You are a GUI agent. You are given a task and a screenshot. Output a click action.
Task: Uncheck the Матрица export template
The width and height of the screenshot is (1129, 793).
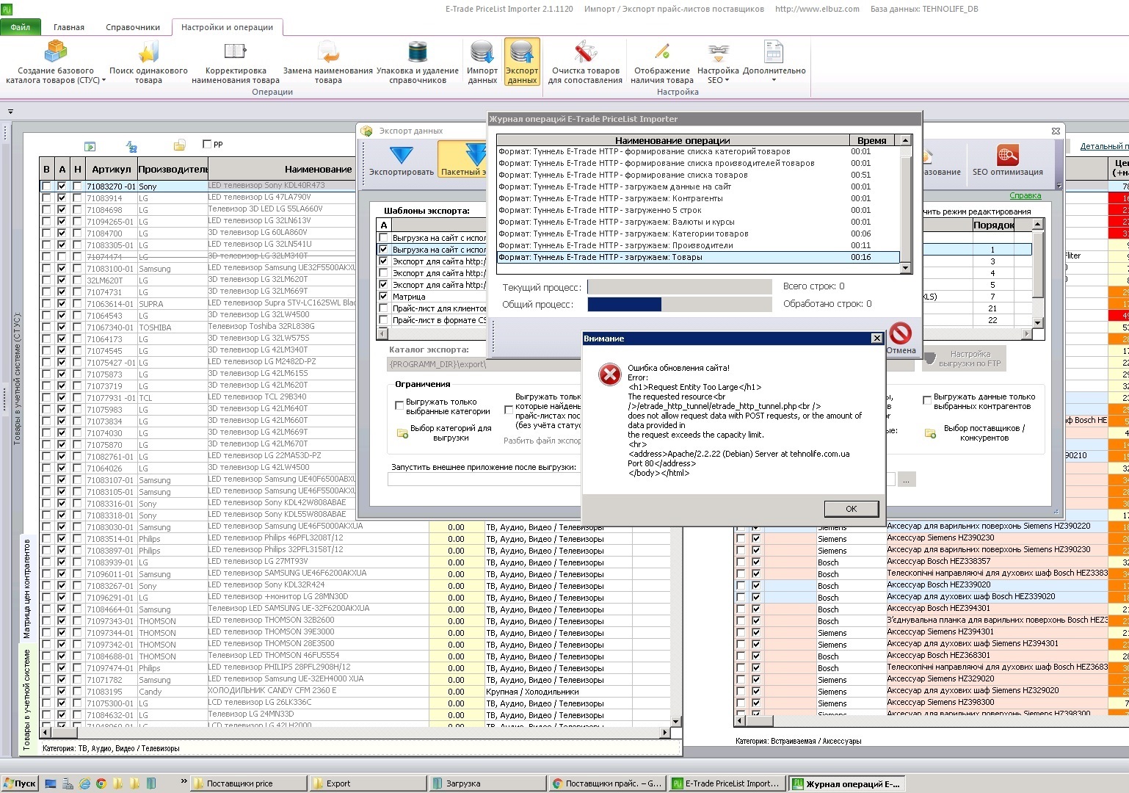pos(383,297)
